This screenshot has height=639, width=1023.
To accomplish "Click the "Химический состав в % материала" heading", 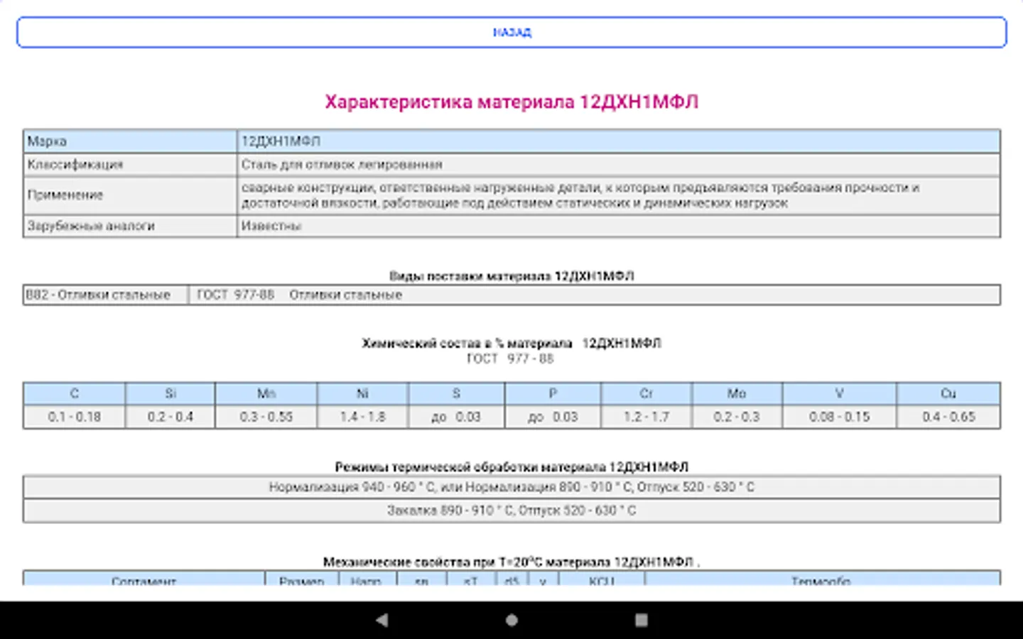I will click(511, 344).
